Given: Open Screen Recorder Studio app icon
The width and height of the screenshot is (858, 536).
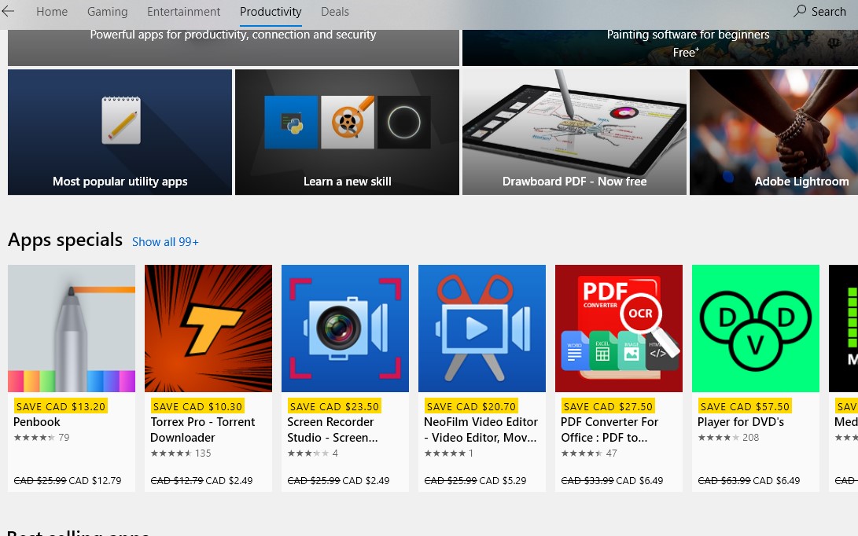Looking at the screenshot, I should [345, 329].
